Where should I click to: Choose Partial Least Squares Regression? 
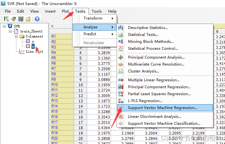(165, 94)
